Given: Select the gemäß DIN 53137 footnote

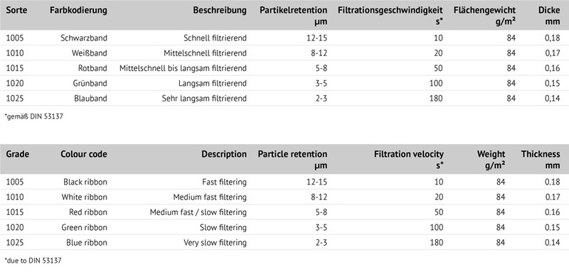Looking at the screenshot, I should (34, 116).
